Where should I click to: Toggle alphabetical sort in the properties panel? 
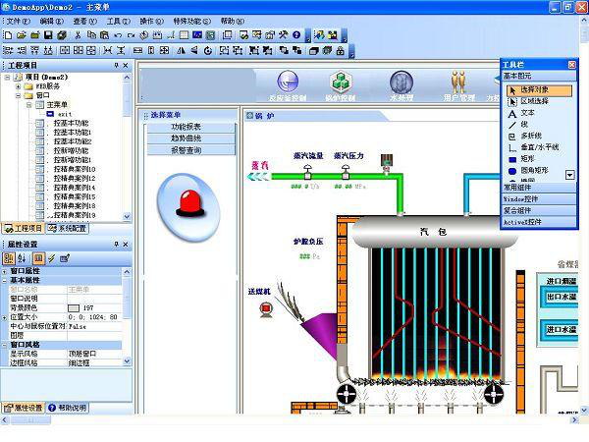click(x=24, y=258)
